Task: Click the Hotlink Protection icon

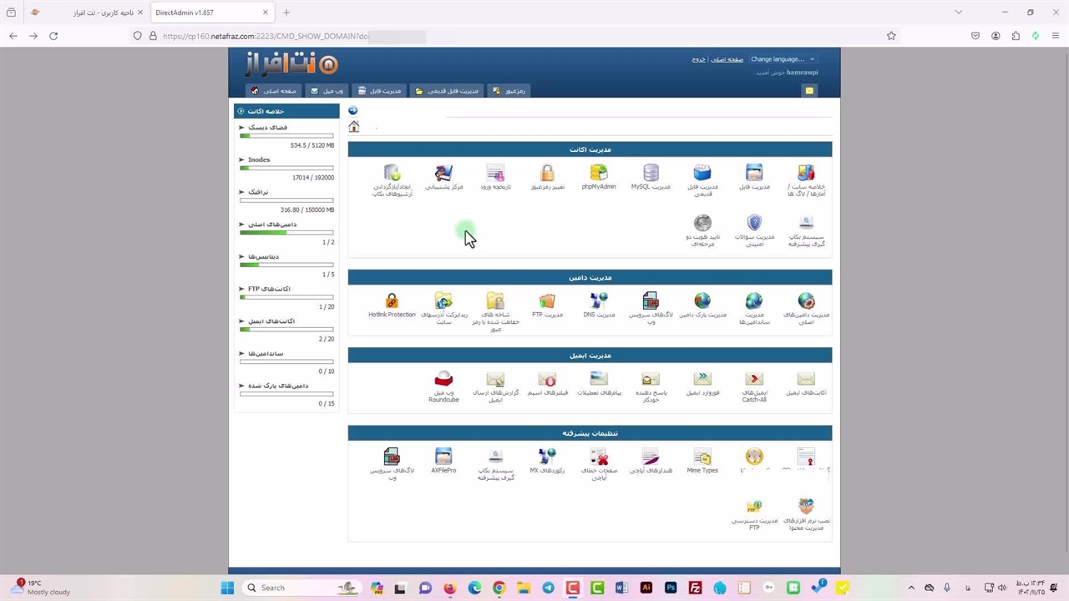Action: (x=392, y=301)
